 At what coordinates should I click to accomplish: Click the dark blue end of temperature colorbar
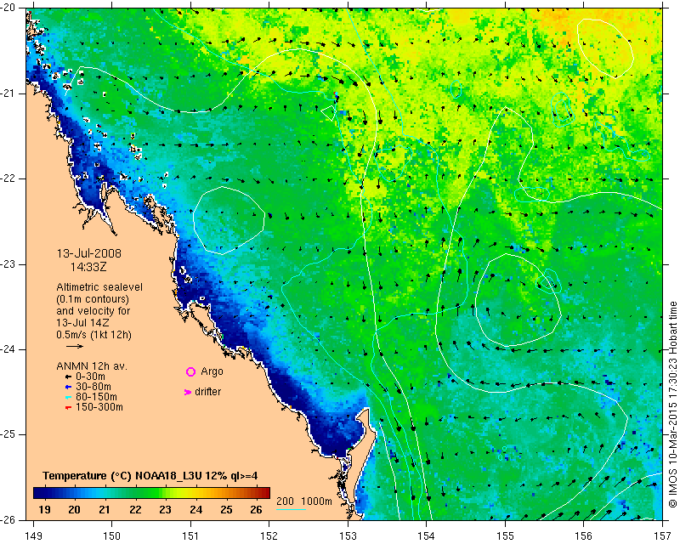coord(39,493)
